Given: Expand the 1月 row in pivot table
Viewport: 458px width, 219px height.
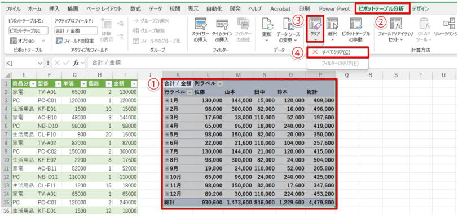Looking at the screenshot, I should point(167,100).
